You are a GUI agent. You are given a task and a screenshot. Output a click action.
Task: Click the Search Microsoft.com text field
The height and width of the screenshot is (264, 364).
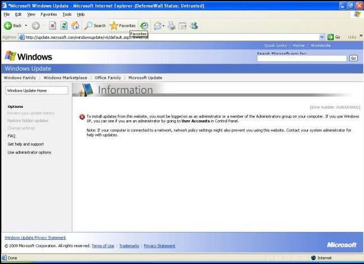(302, 58)
